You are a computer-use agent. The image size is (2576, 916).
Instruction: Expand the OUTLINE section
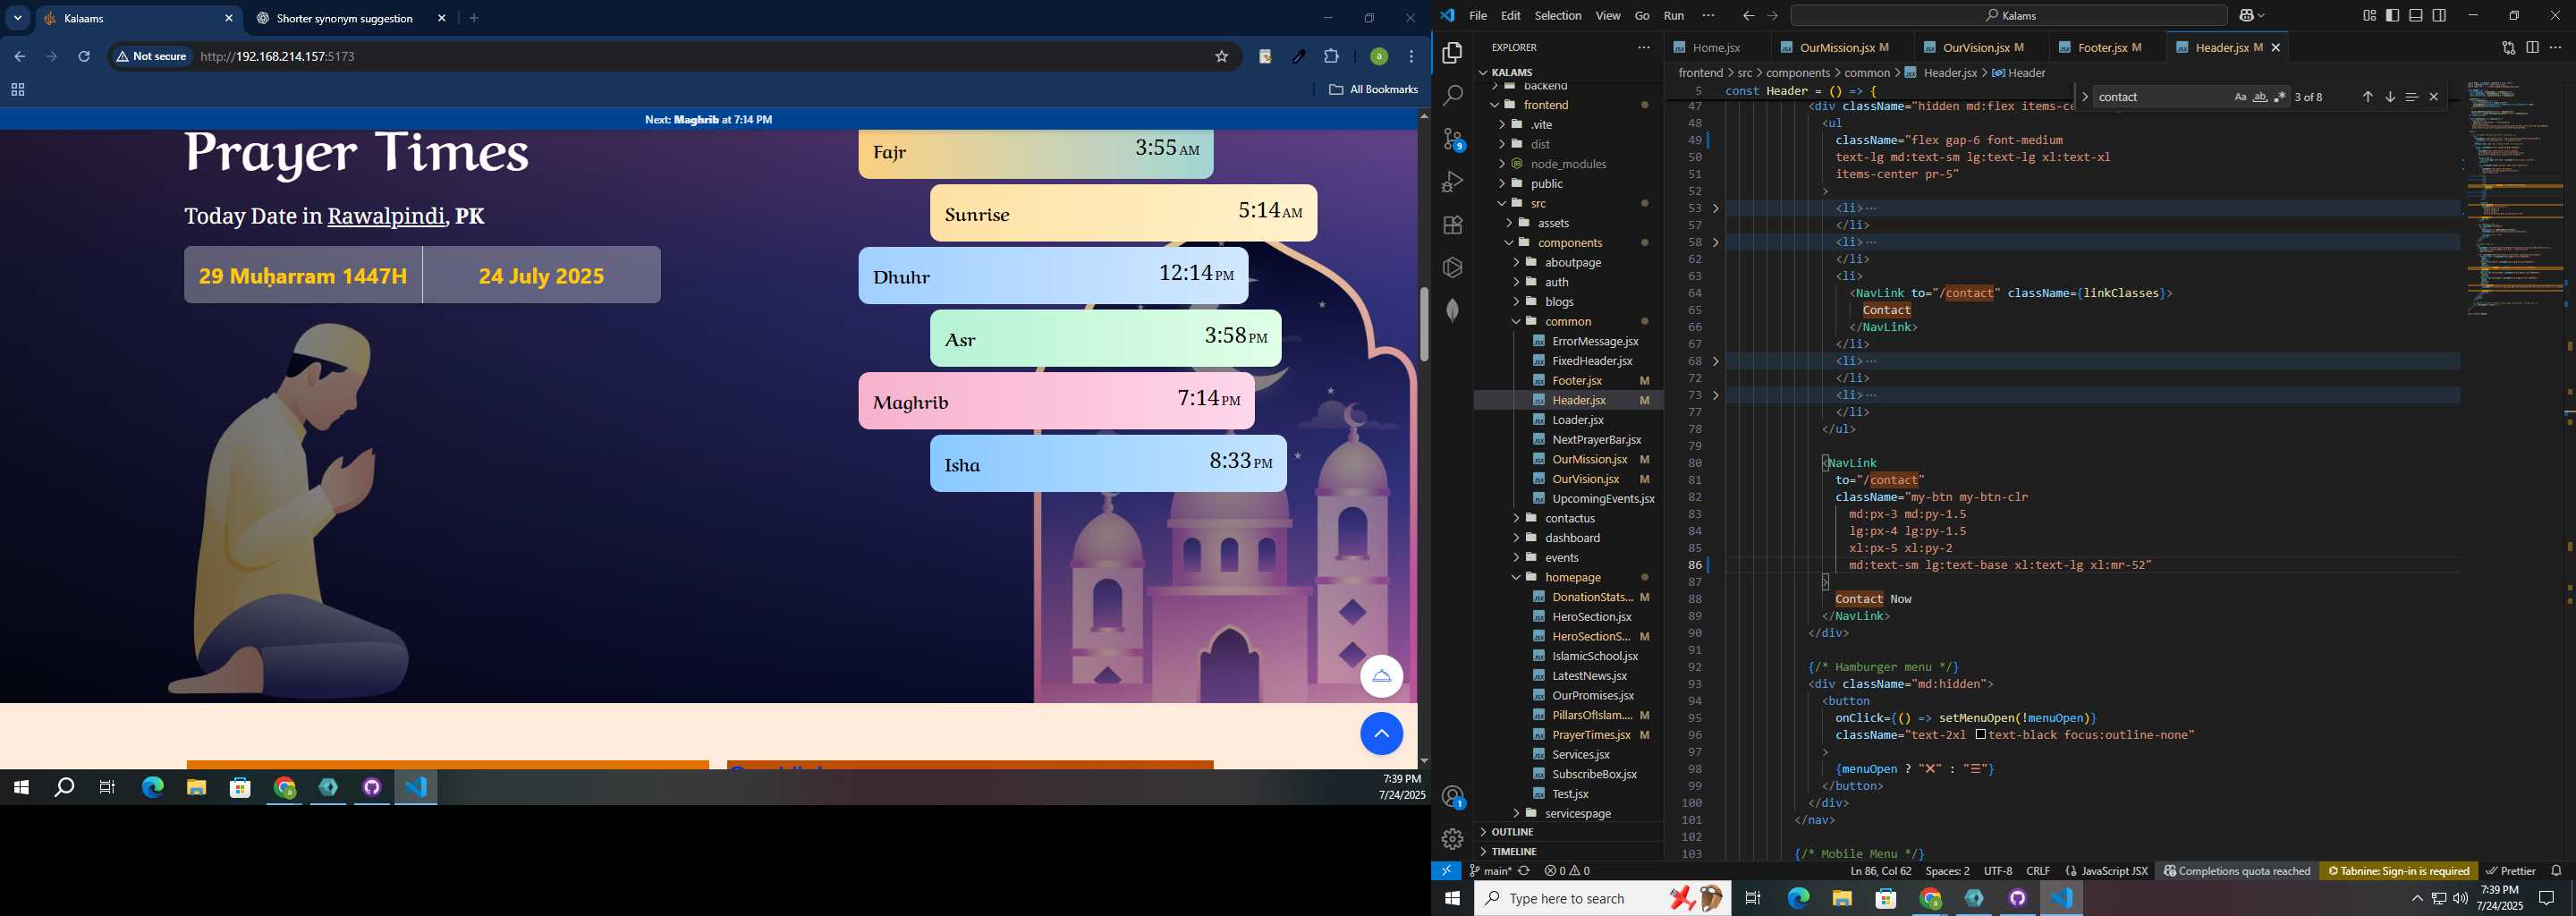[x=1568, y=832]
